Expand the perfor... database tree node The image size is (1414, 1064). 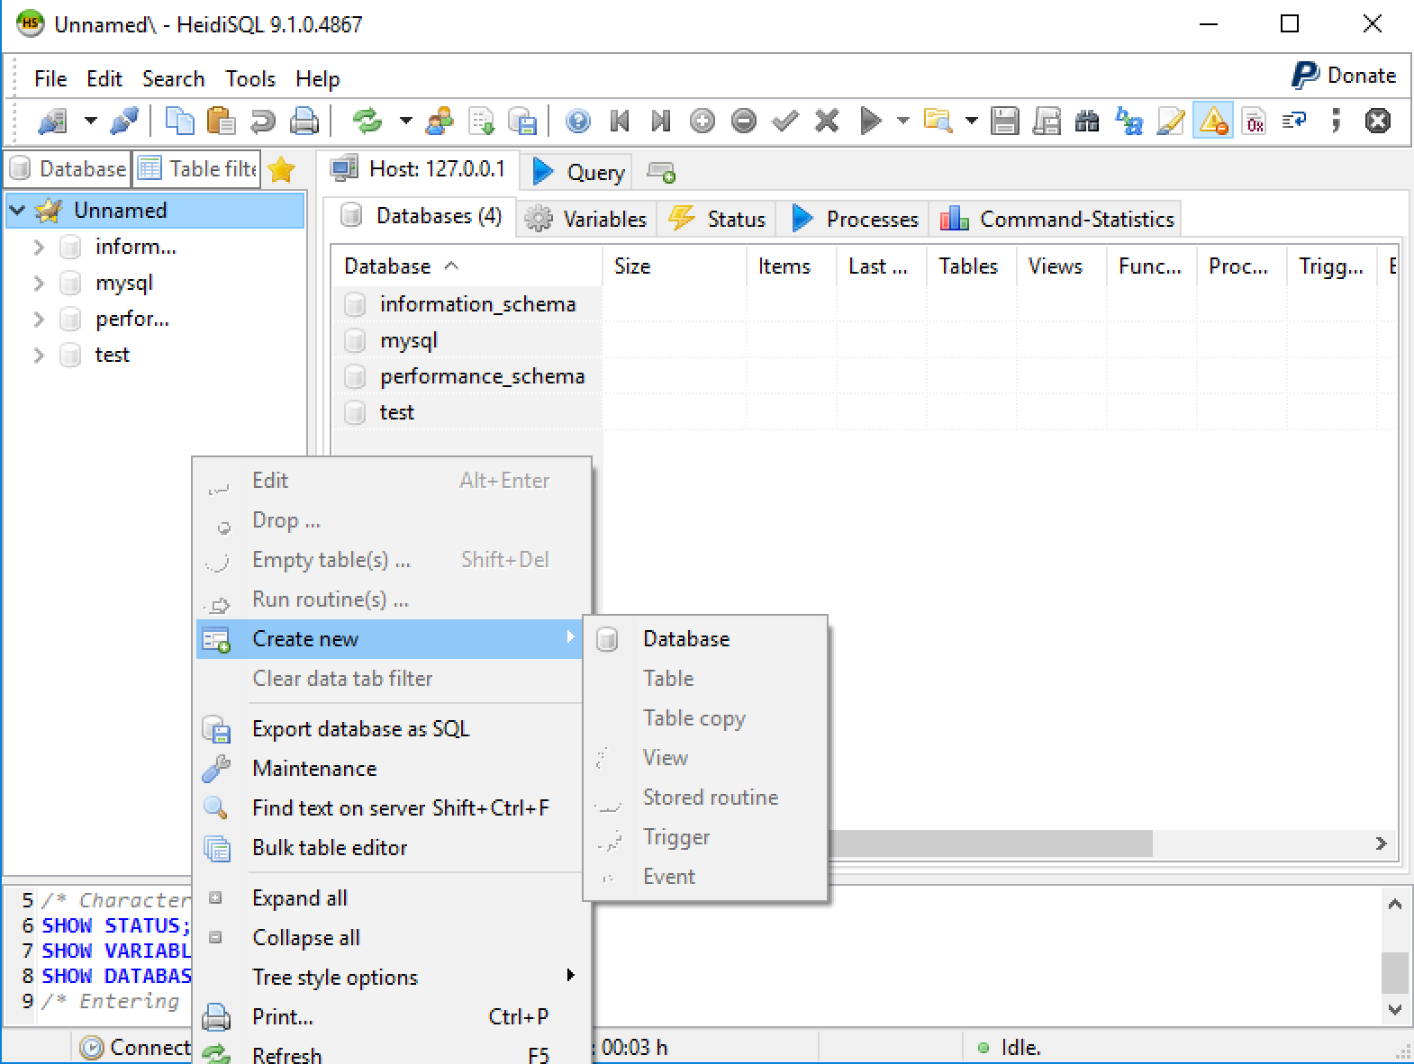click(x=39, y=319)
